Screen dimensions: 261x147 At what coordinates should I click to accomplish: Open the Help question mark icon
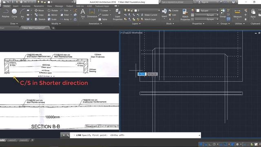233,2
